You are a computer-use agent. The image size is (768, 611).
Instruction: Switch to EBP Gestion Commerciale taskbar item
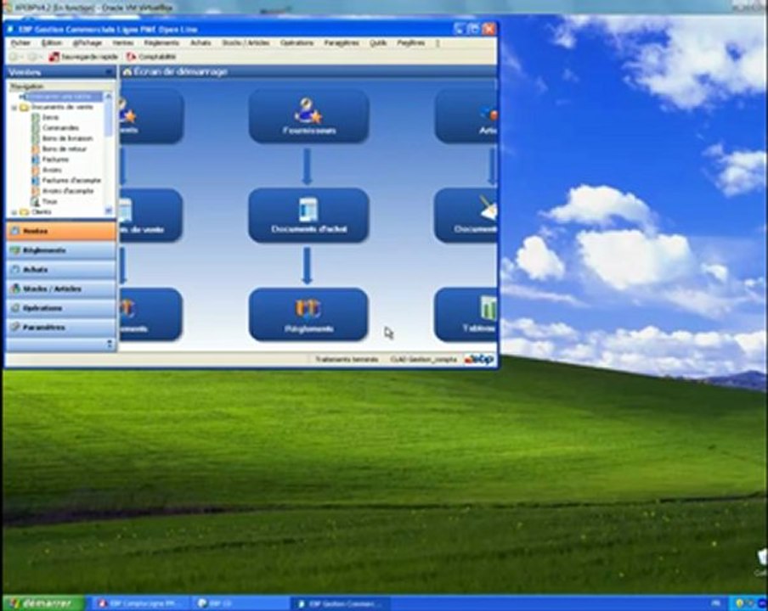point(340,603)
